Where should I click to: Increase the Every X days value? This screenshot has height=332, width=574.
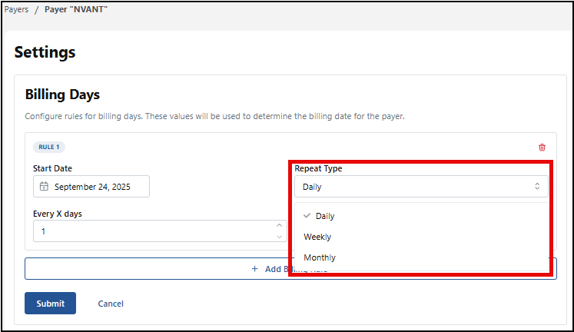pyautogui.click(x=278, y=226)
